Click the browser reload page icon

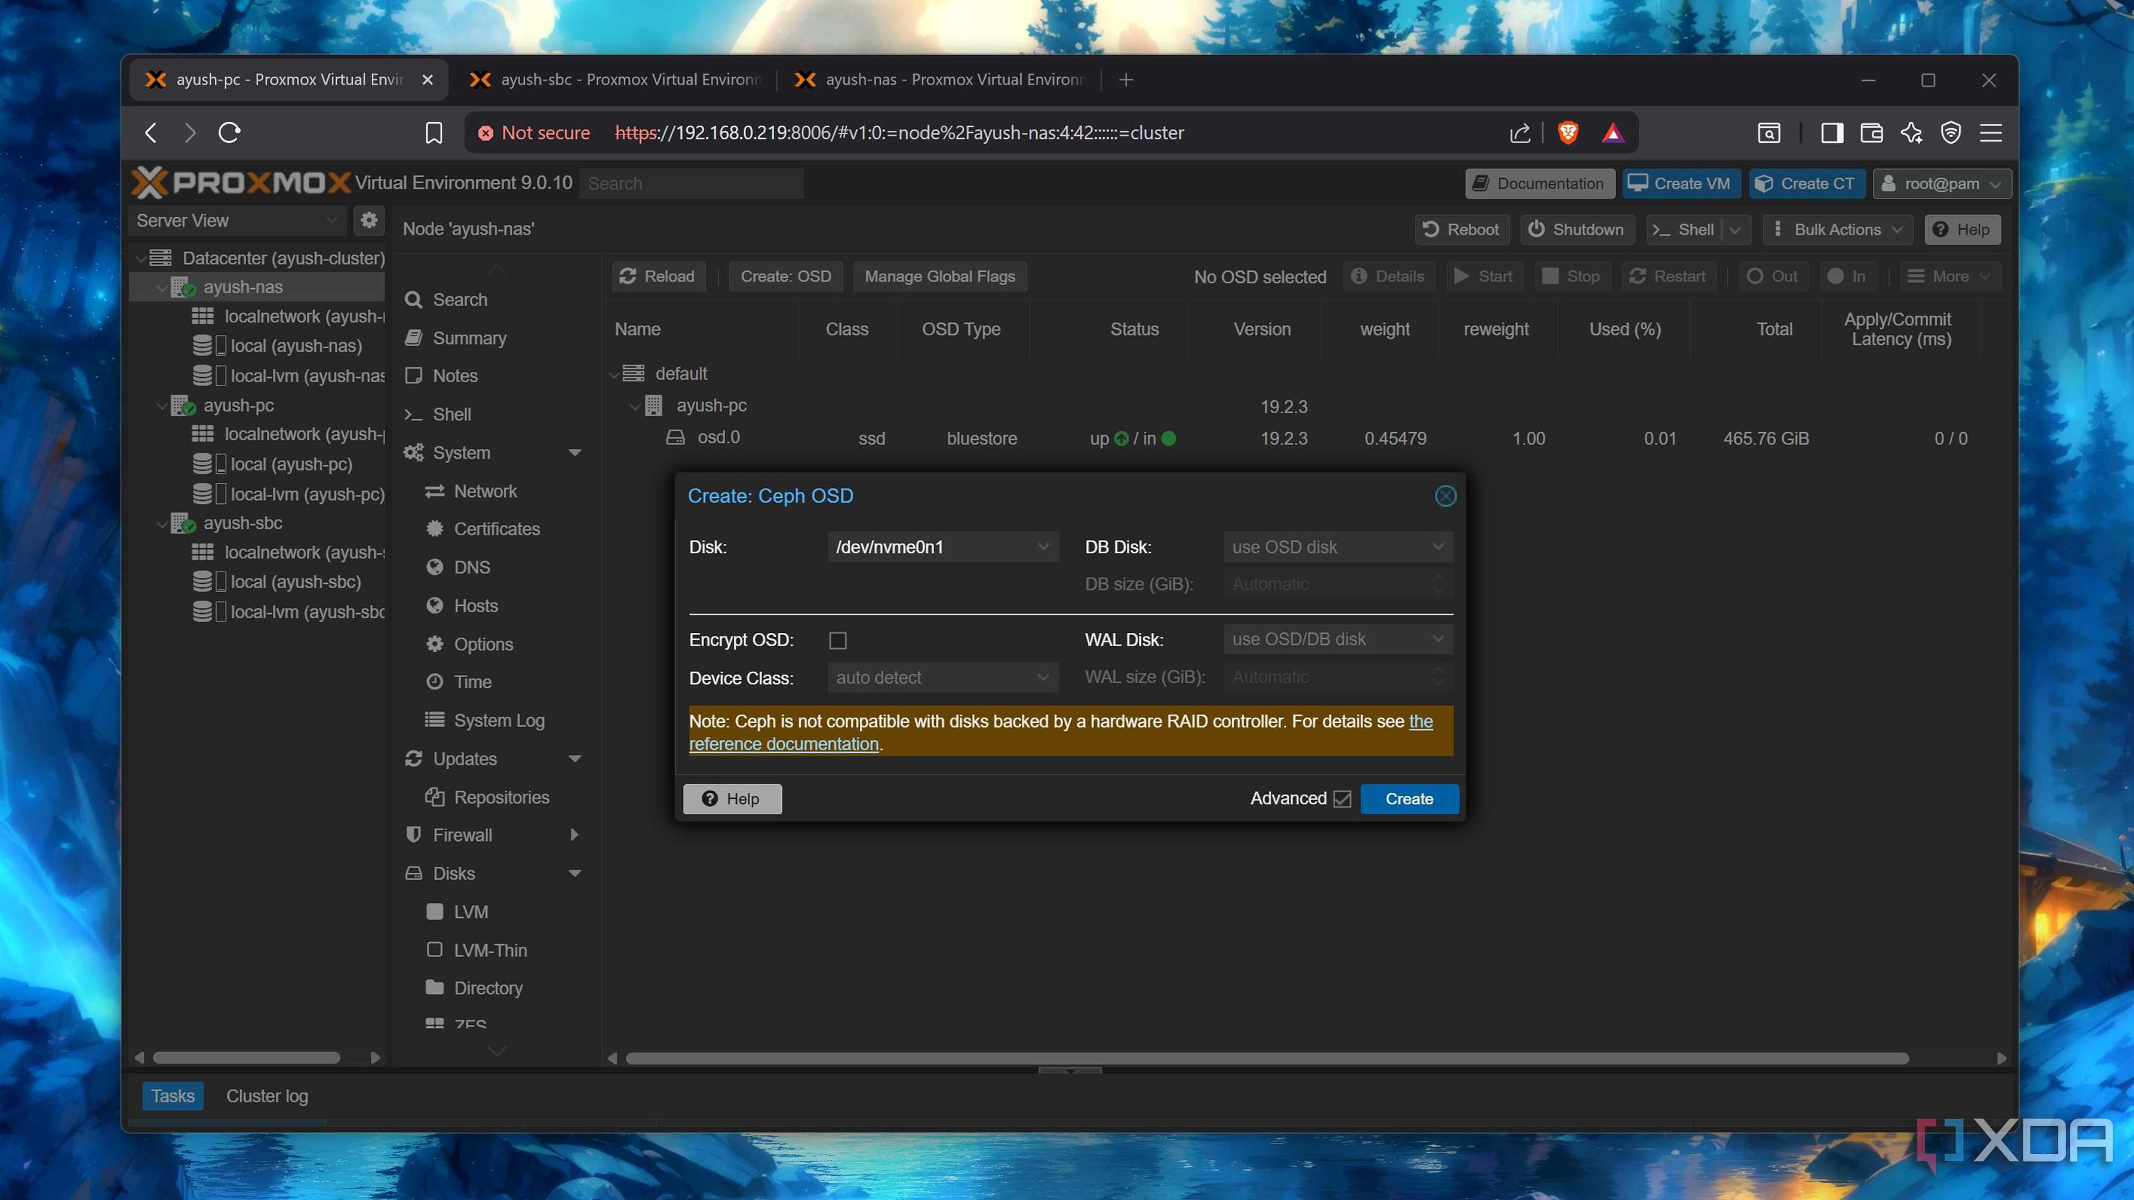230,133
